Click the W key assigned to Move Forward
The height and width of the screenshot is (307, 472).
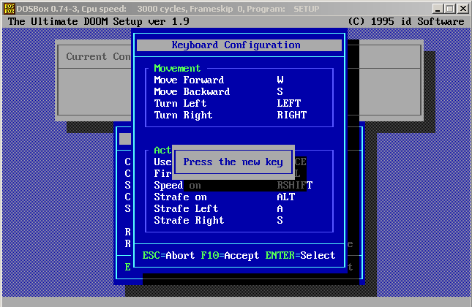tap(280, 80)
